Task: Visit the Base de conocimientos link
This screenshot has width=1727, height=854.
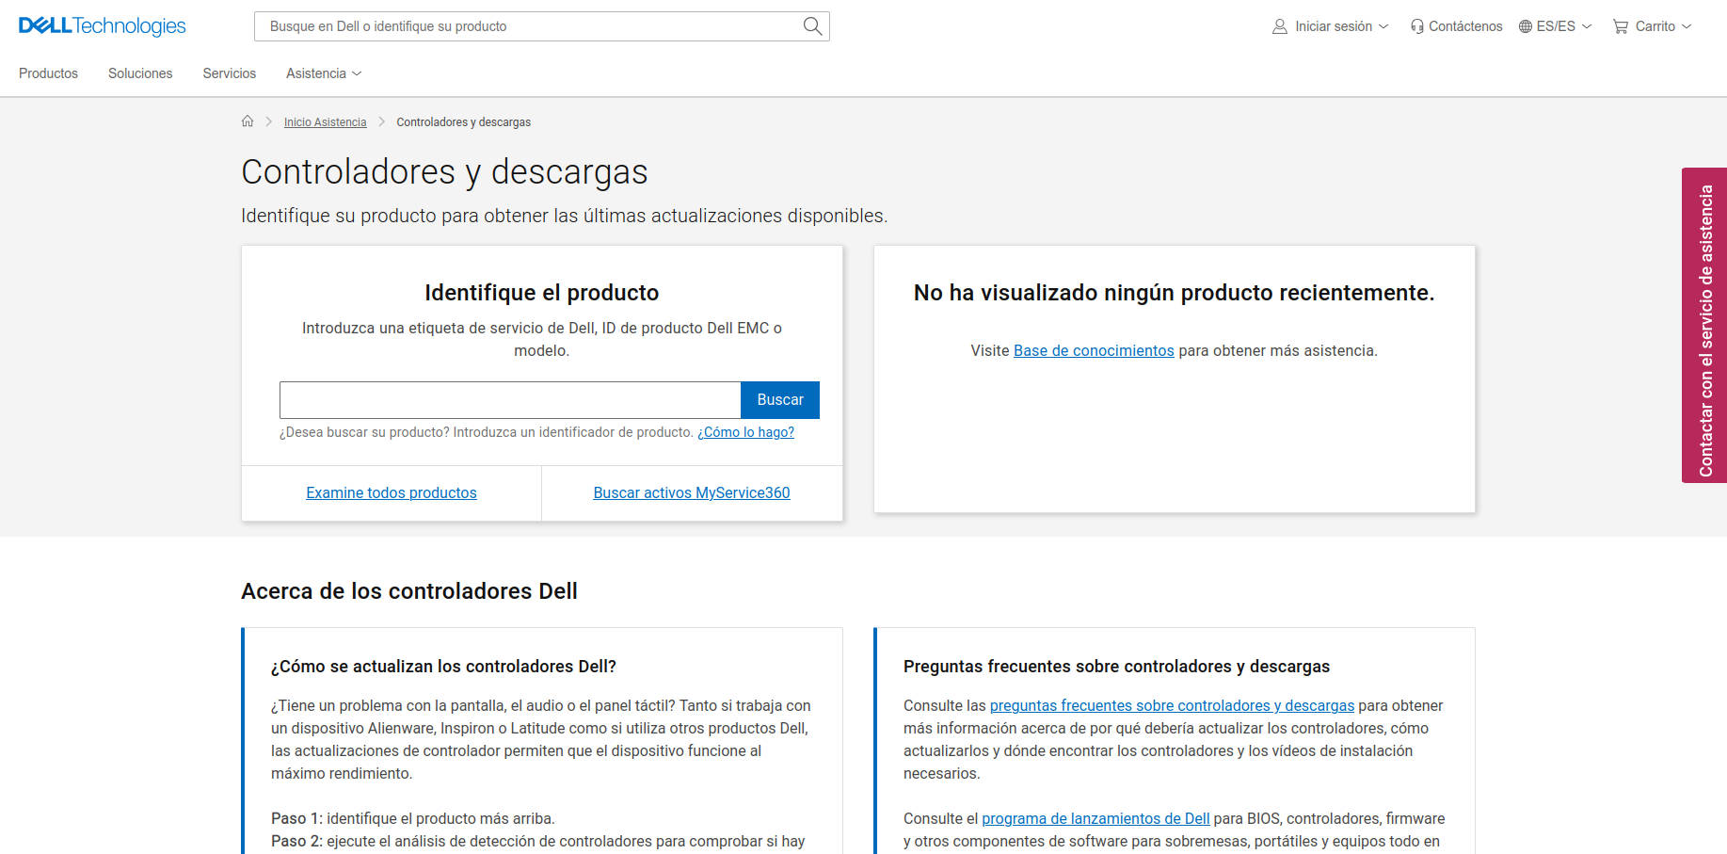Action: (1094, 350)
